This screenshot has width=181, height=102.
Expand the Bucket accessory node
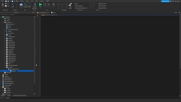(5, 31)
